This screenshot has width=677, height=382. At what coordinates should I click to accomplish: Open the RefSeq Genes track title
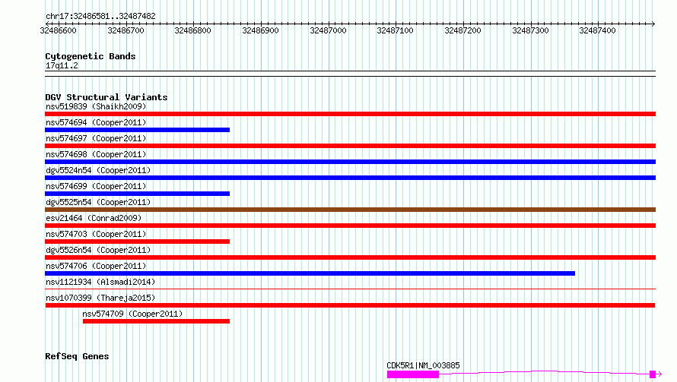pos(77,356)
